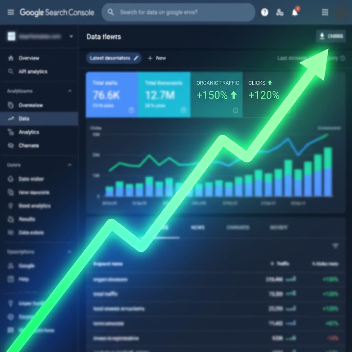The height and width of the screenshot is (352, 352).
Task: Open Analytics in the sidebar
Action: click(29, 132)
